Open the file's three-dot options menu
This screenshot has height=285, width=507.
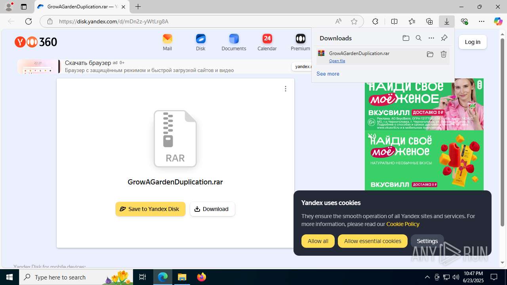pyautogui.click(x=285, y=89)
